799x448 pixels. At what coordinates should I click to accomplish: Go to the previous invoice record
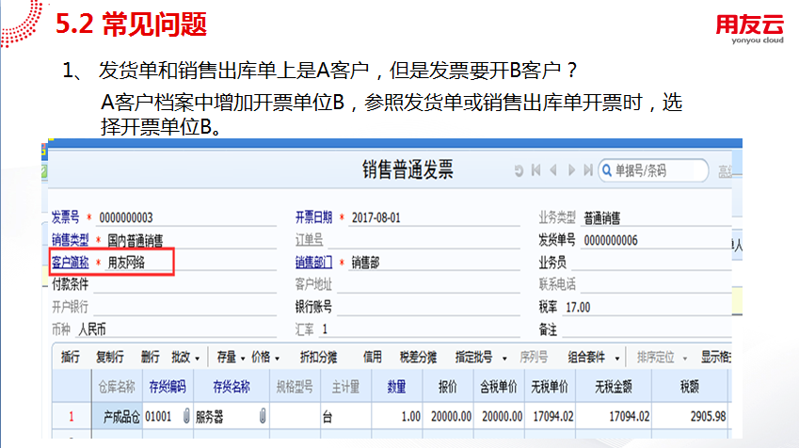click(x=552, y=170)
